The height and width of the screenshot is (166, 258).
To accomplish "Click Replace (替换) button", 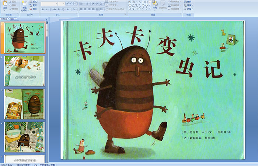I will [188, 5].
